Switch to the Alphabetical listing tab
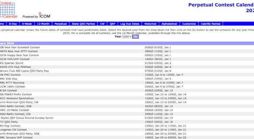Image resolution: width=254 pixels, height=139 pixels. (x=169, y=24)
